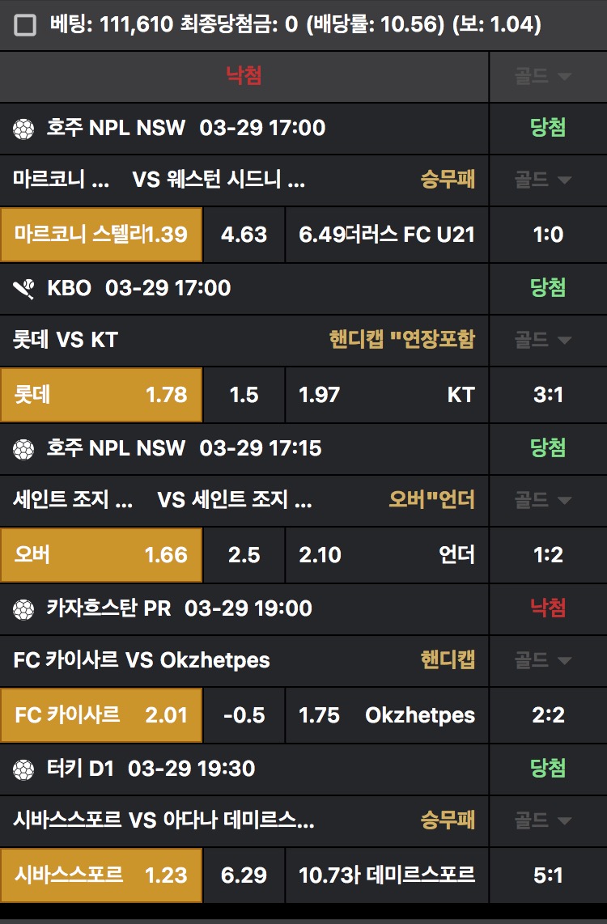Click soccer ball icon beside 03-29 17:00 NPL match
Screen dimensions: 607x924
[23, 128]
